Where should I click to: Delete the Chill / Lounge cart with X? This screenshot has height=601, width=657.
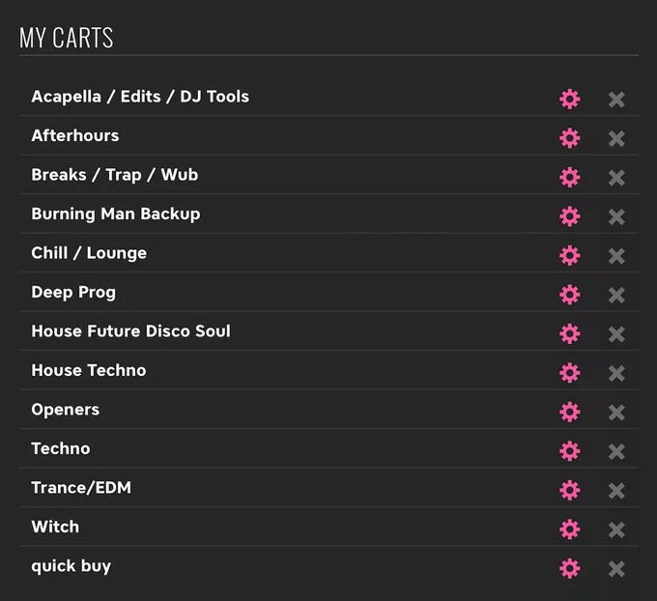click(x=616, y=256)
